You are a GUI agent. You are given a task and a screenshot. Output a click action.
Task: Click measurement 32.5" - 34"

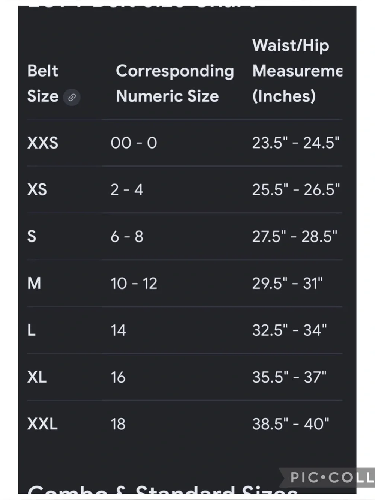(289, 330)
